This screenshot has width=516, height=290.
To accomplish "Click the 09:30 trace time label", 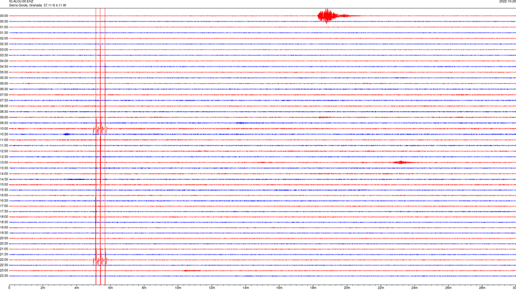I will coord(4,123).
